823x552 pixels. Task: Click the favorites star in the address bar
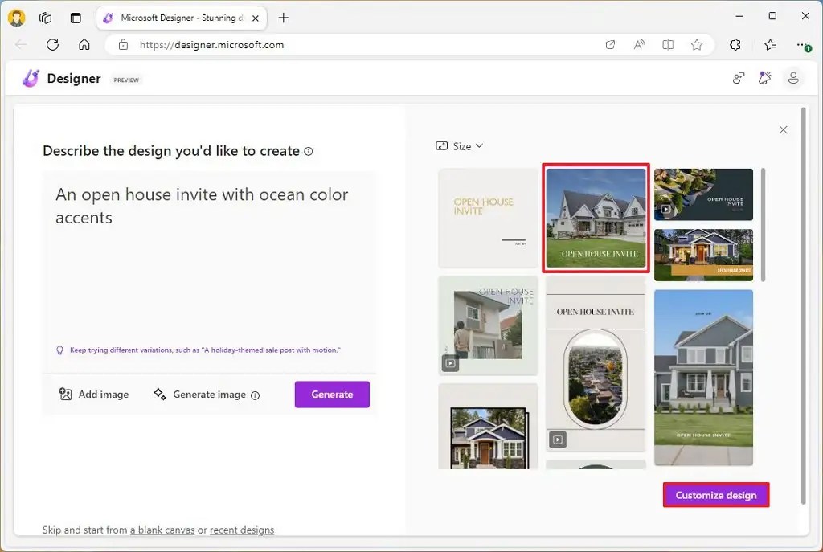(x=698, y=45)
